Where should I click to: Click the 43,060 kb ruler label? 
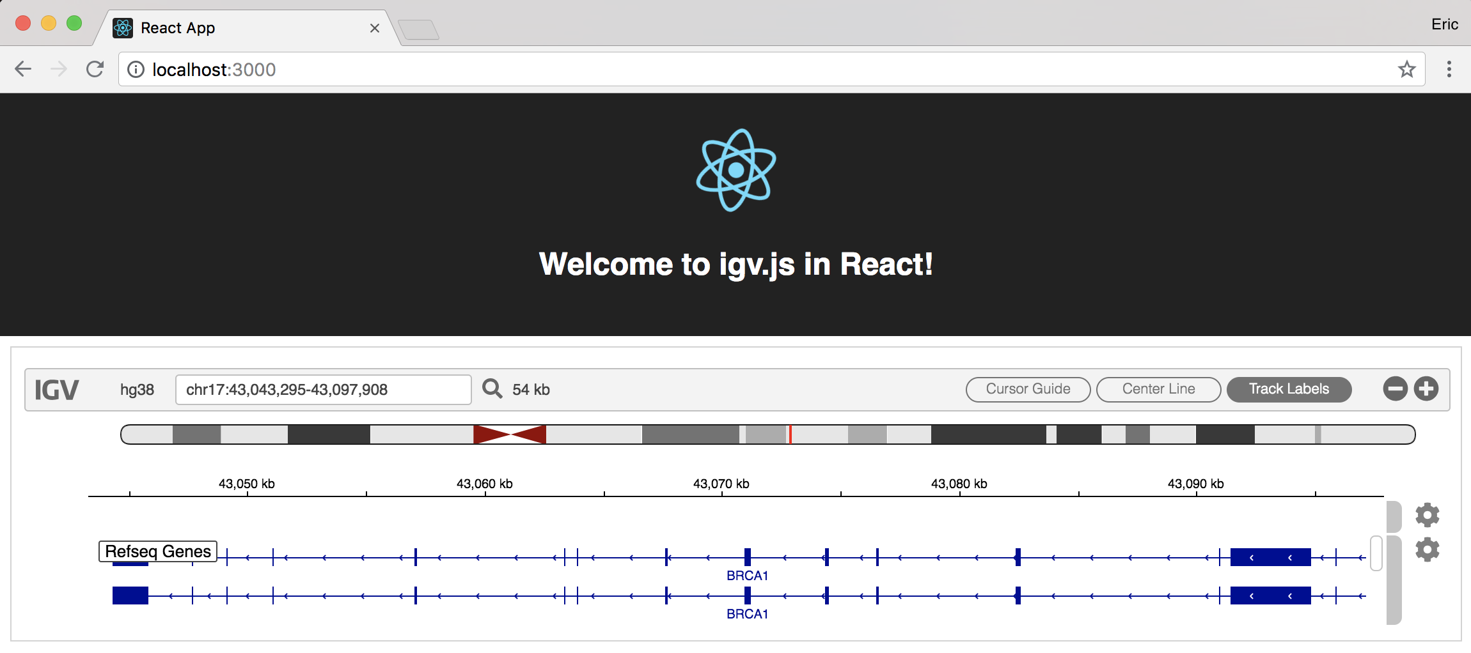coord(485,484)
